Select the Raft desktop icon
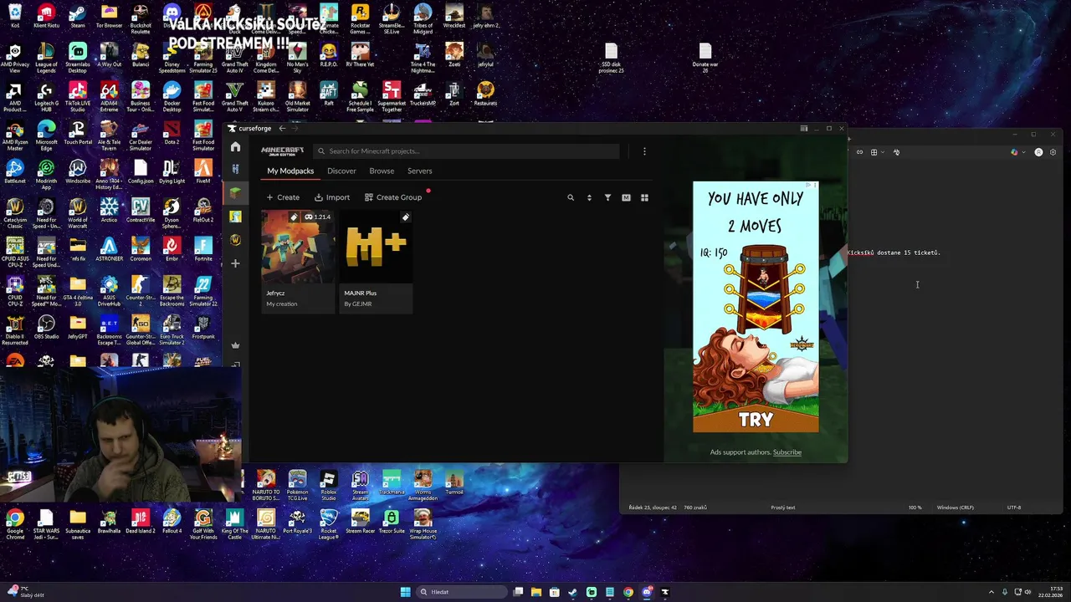1071x602 pixels. click(329, 94)
